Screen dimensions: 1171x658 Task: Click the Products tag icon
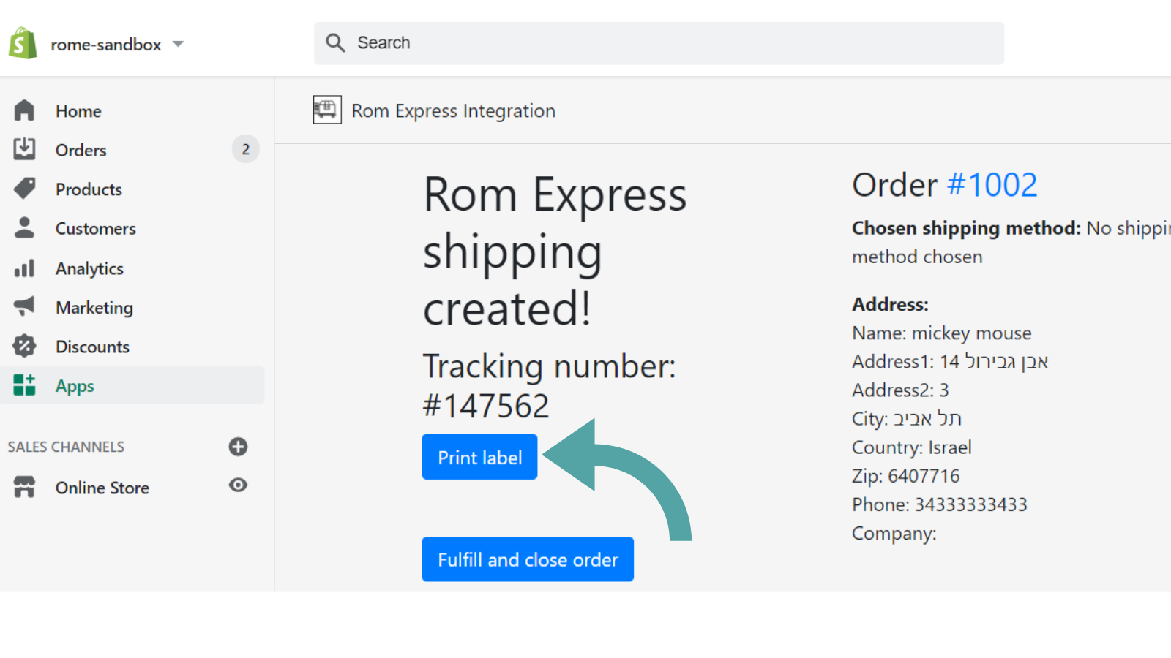pyautogui.click(x=24, y=189)
